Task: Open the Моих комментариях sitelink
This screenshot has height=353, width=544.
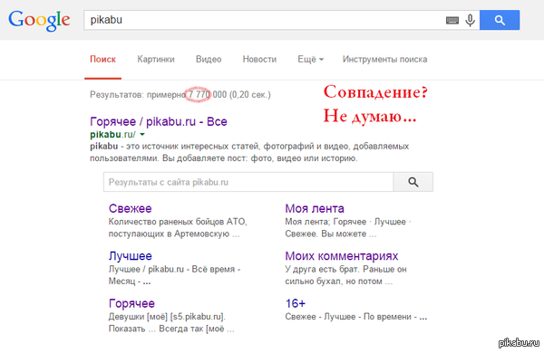Action: click(x=342, y=256)
